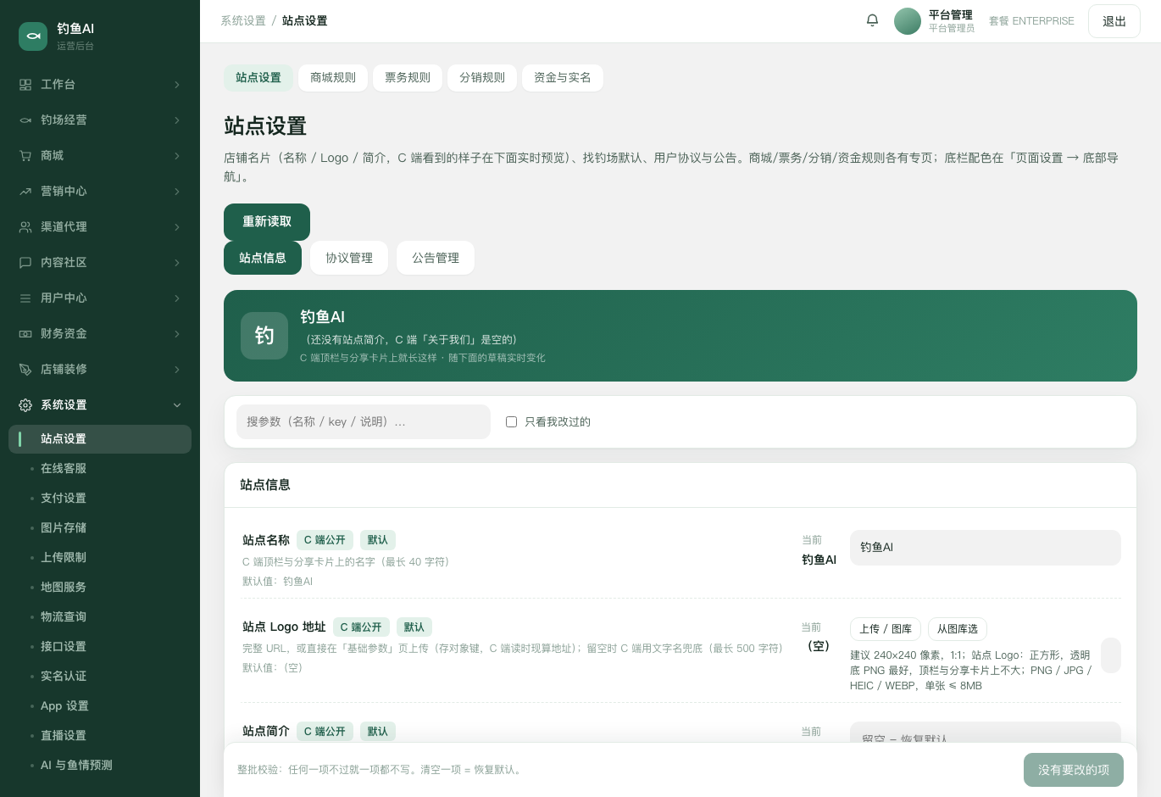
Task: Open 支付设置 in the sidebar
Action: tap(100, 499)
